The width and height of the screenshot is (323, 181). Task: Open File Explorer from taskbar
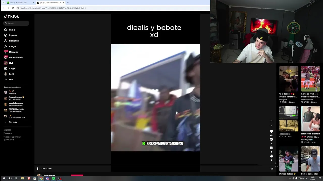tap(22, 178)
